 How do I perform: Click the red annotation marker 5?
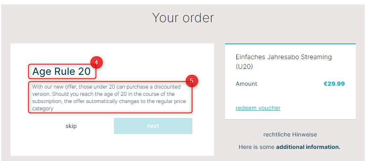tap(192, 81)
